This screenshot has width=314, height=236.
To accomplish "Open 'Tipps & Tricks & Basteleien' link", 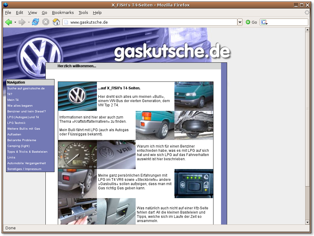I will point(28,152).
